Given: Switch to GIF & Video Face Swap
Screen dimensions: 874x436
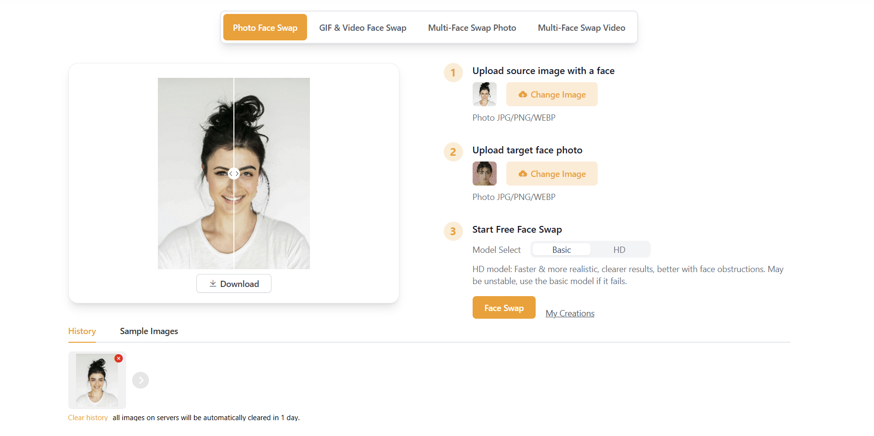Looking at the screenshot, I should tap(362, 27).
